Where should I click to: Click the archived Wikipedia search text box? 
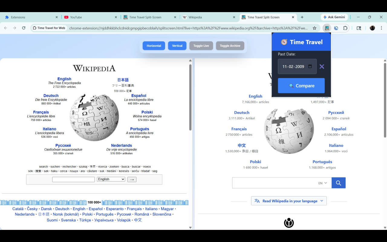pyautogui.click(x=73, y=179)
